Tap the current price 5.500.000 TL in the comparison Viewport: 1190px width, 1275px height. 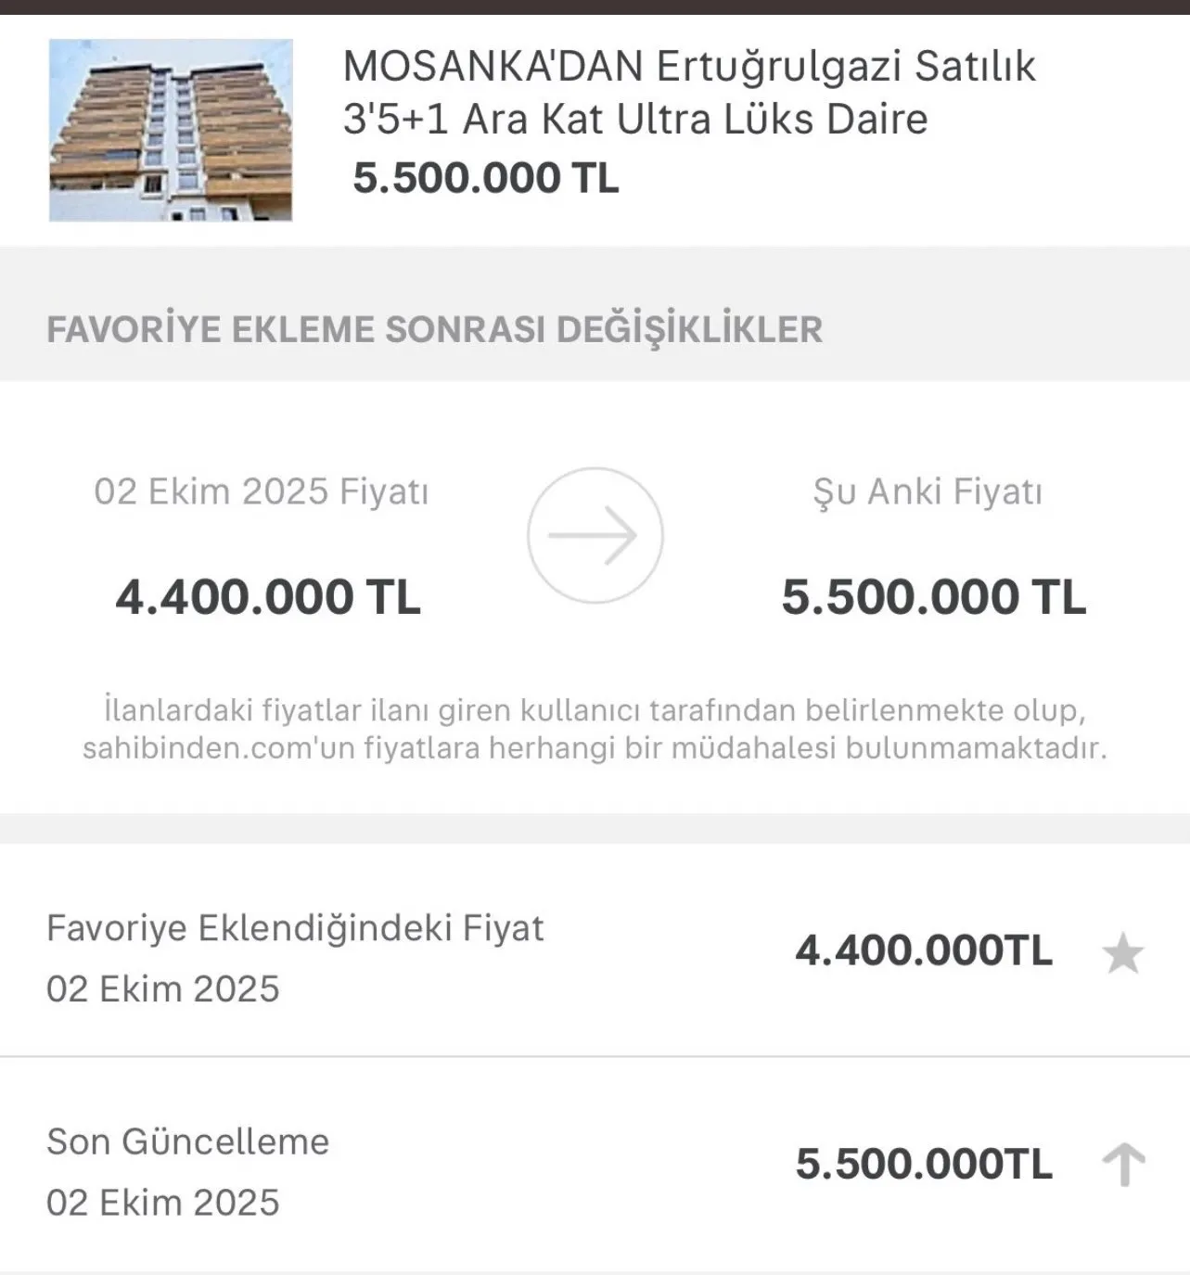point(933,596)
